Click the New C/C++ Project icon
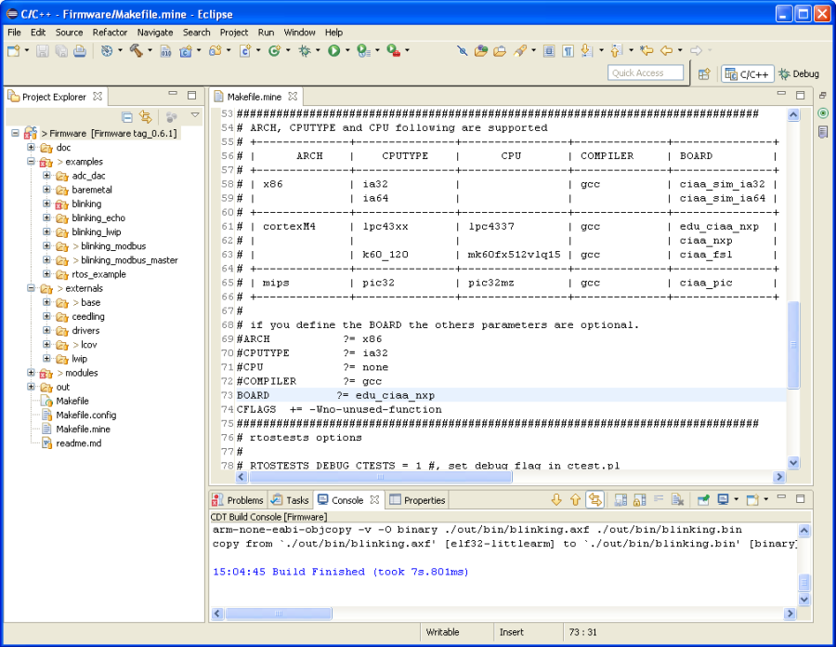This screenshot has width=836, height=647. pos(186,51)
